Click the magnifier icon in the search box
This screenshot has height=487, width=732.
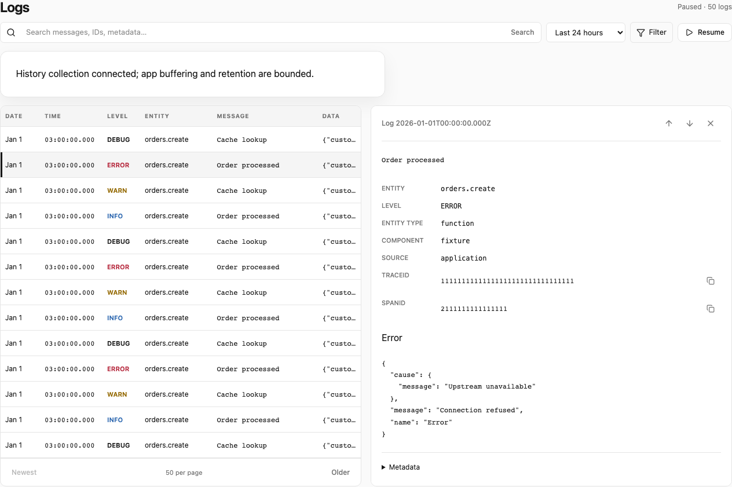[x=11, y=32]
